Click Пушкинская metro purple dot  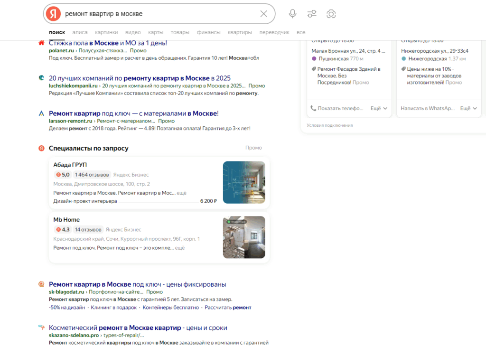314,58
